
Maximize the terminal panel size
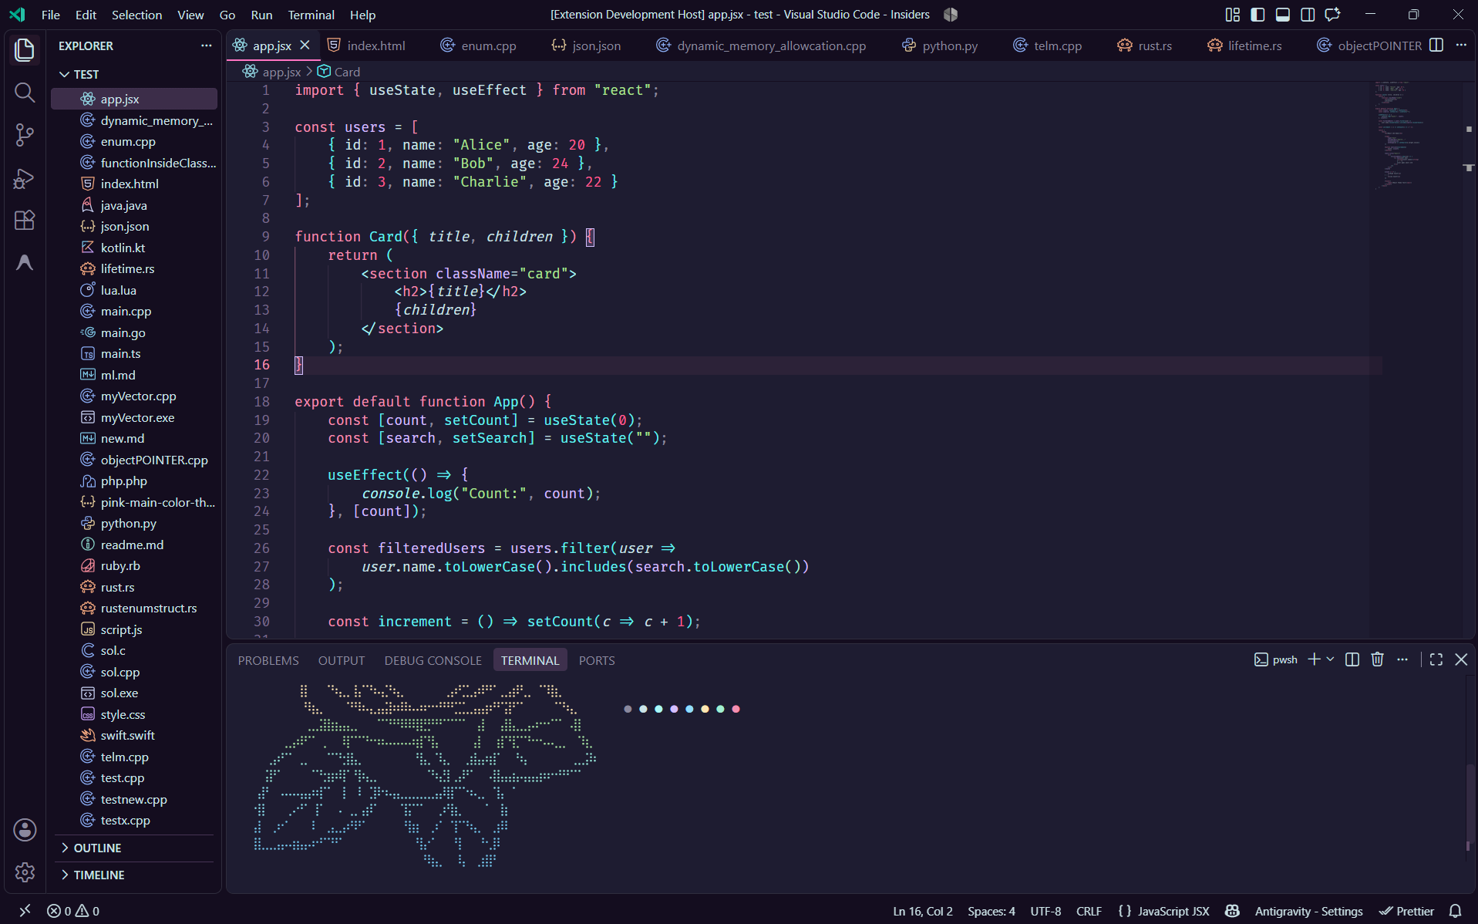pyautogui.click(x=1436, y=659)
